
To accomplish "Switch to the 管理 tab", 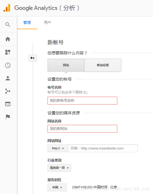I will point(27,23).
